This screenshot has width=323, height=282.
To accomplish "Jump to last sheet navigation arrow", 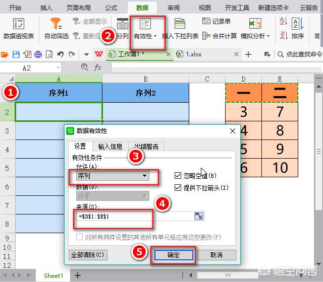I will (29, 275).
